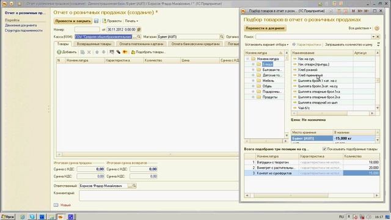Viewport: 391px width, 220px height.
Task: Click the search magnifier in the Касса (ККМ) field
Action: [x=139, y=37]
